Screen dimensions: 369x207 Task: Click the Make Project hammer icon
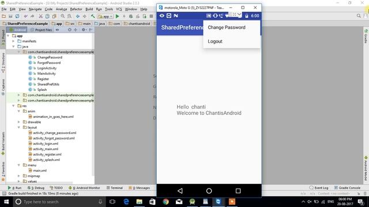93,16
